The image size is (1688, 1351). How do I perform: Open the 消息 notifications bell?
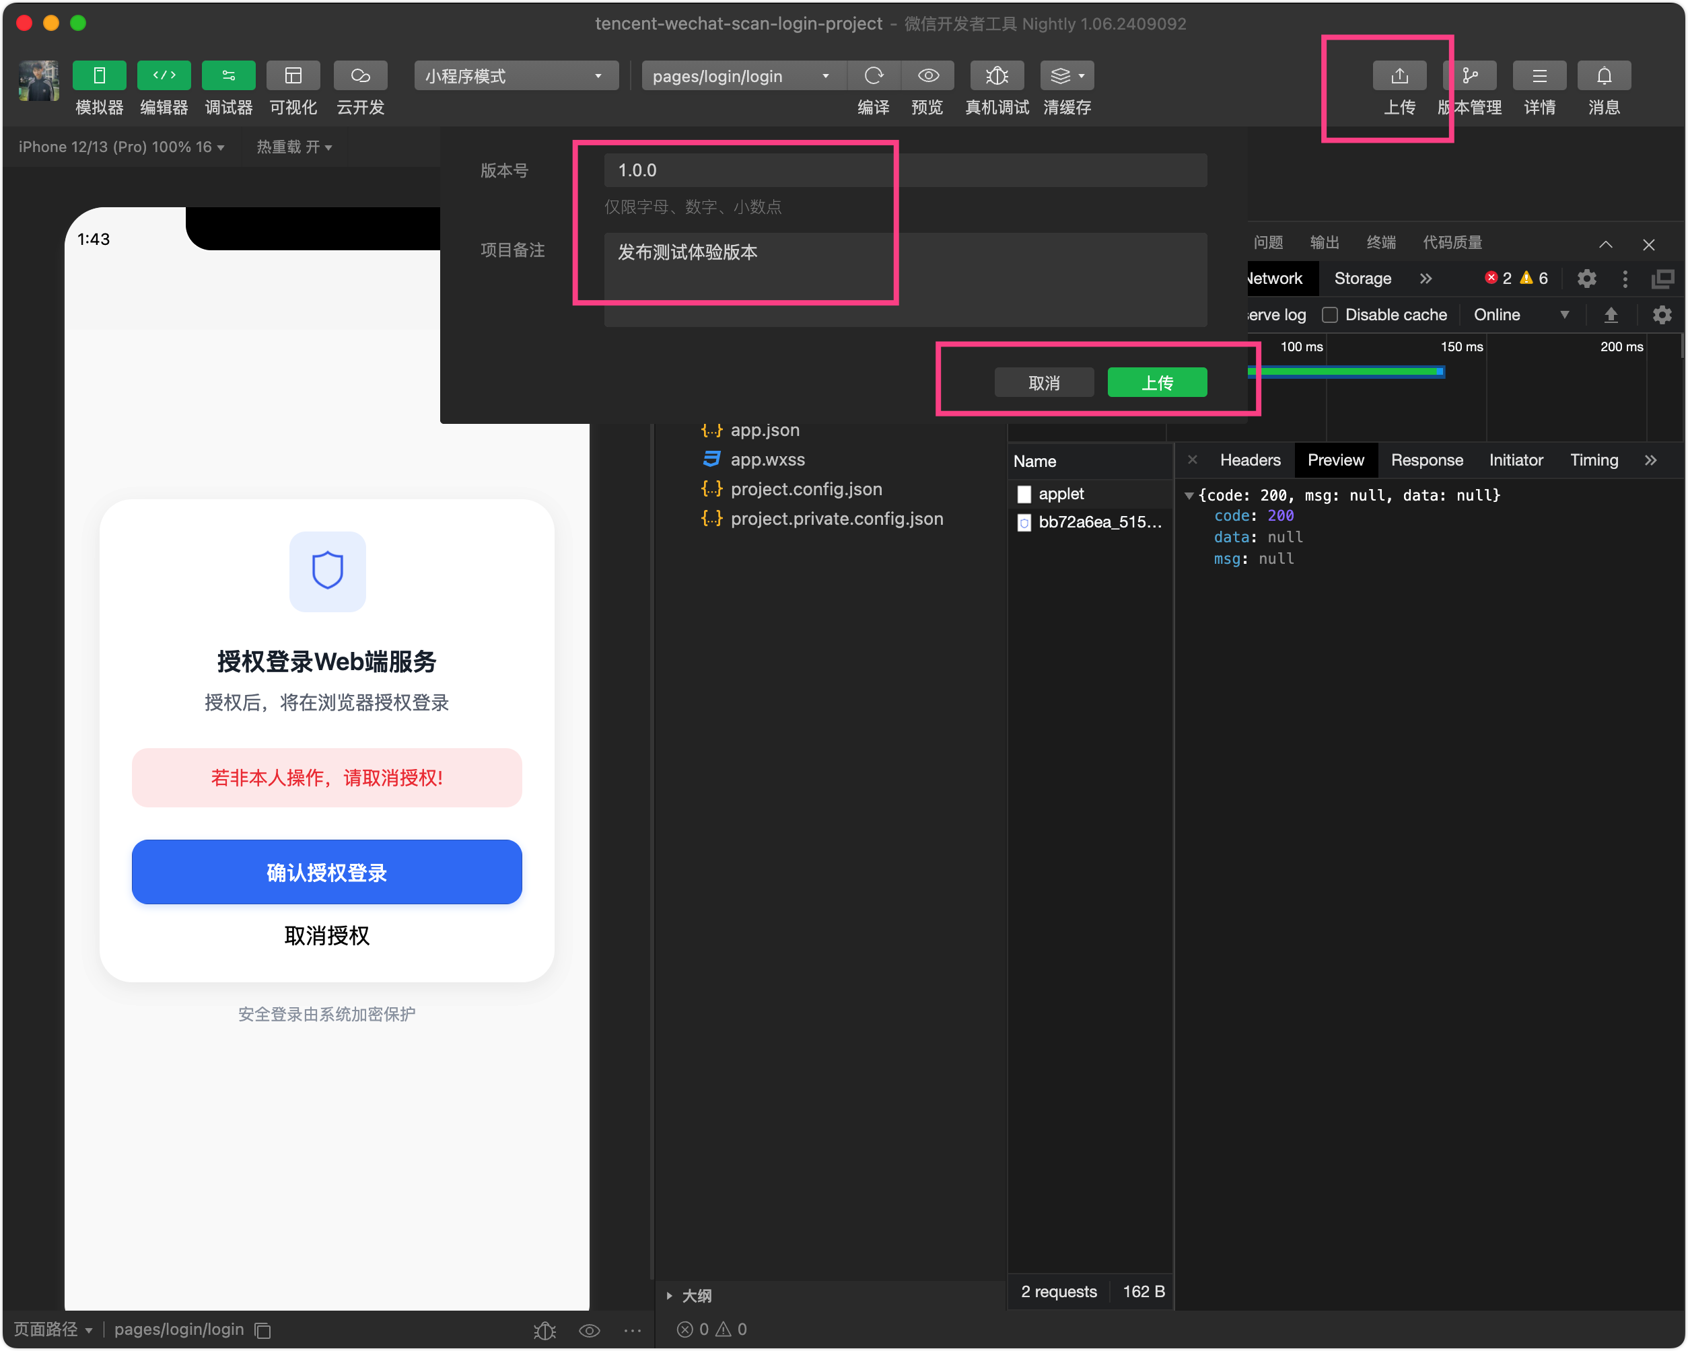coord(1603,76)
